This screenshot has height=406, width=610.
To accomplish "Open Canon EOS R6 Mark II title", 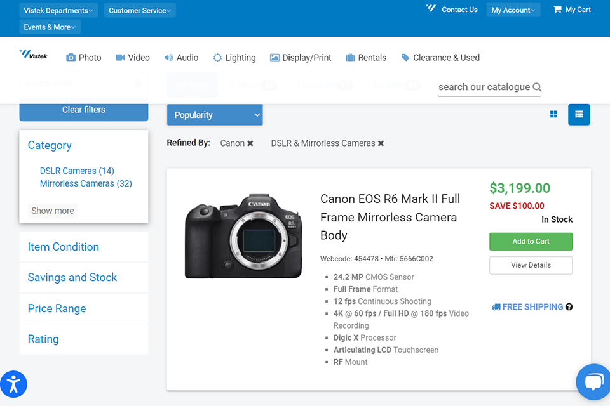I will coord(390,217).
